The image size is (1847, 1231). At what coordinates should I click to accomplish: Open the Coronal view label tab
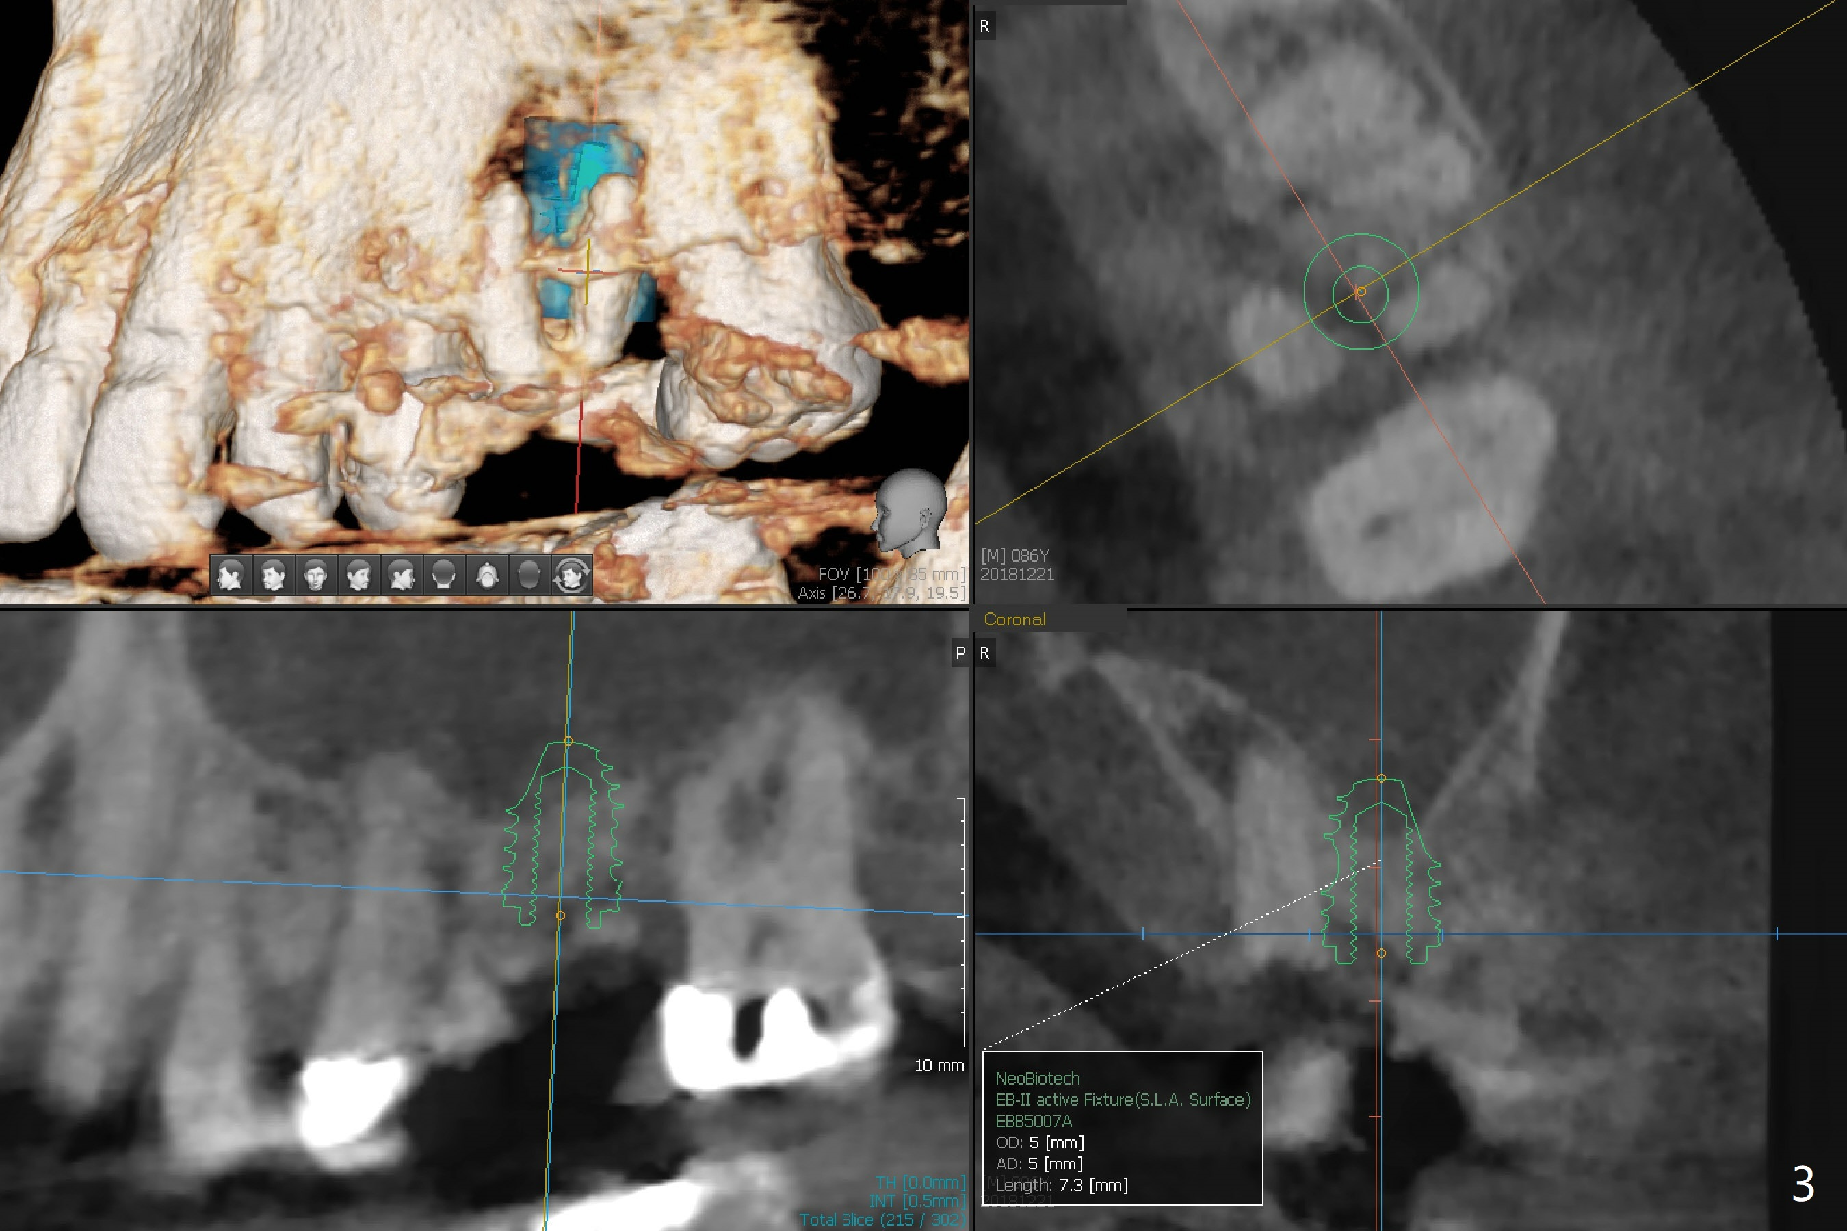coord(1014,619)
